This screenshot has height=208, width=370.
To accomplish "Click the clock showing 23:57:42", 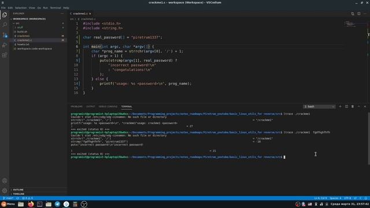I will pyautogui.click(x=349, y=204).
